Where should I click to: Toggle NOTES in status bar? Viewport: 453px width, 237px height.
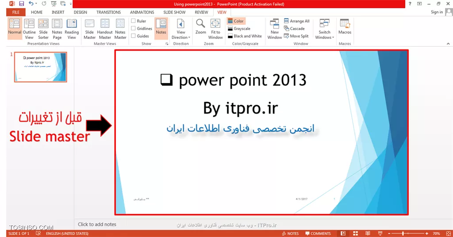pos(290,233)
